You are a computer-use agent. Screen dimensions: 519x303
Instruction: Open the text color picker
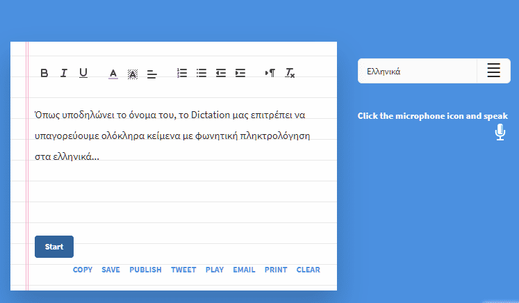pos(113,73)
